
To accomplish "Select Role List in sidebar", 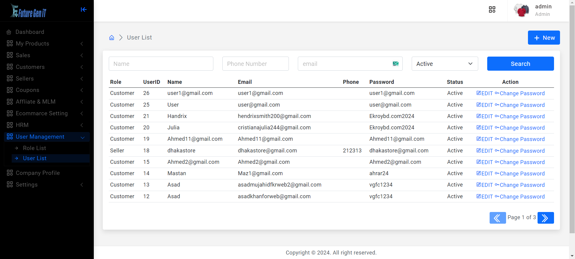I will [34, 148].
